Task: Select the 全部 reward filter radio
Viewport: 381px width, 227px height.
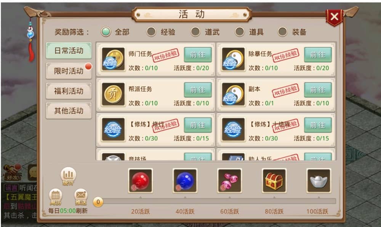Action: (x=106, y=32)
